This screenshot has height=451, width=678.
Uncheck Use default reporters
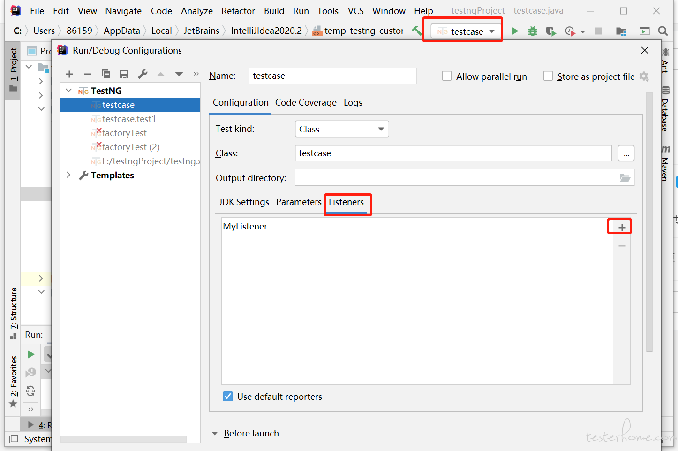point(228,397)
